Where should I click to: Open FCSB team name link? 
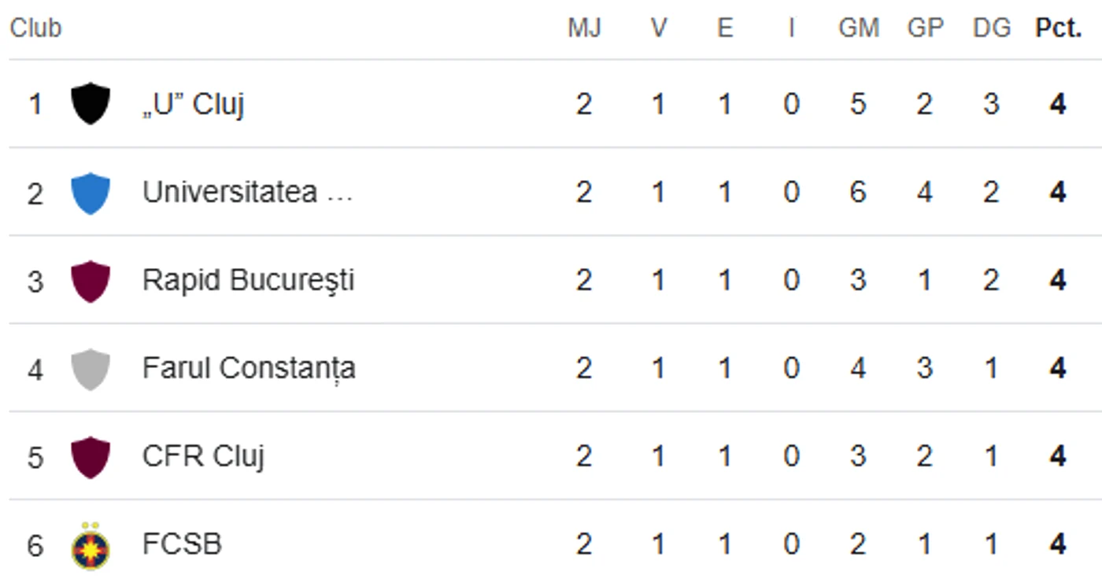click(x=182, y=544)
